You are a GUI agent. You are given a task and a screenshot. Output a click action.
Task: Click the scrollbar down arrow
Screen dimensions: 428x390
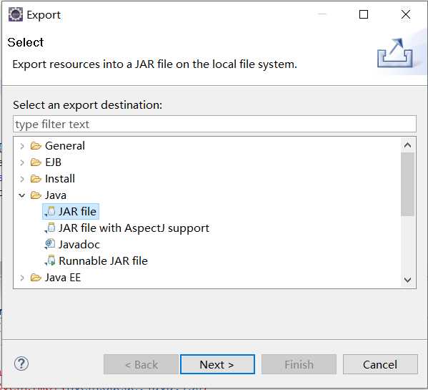(x=407, y=280)
